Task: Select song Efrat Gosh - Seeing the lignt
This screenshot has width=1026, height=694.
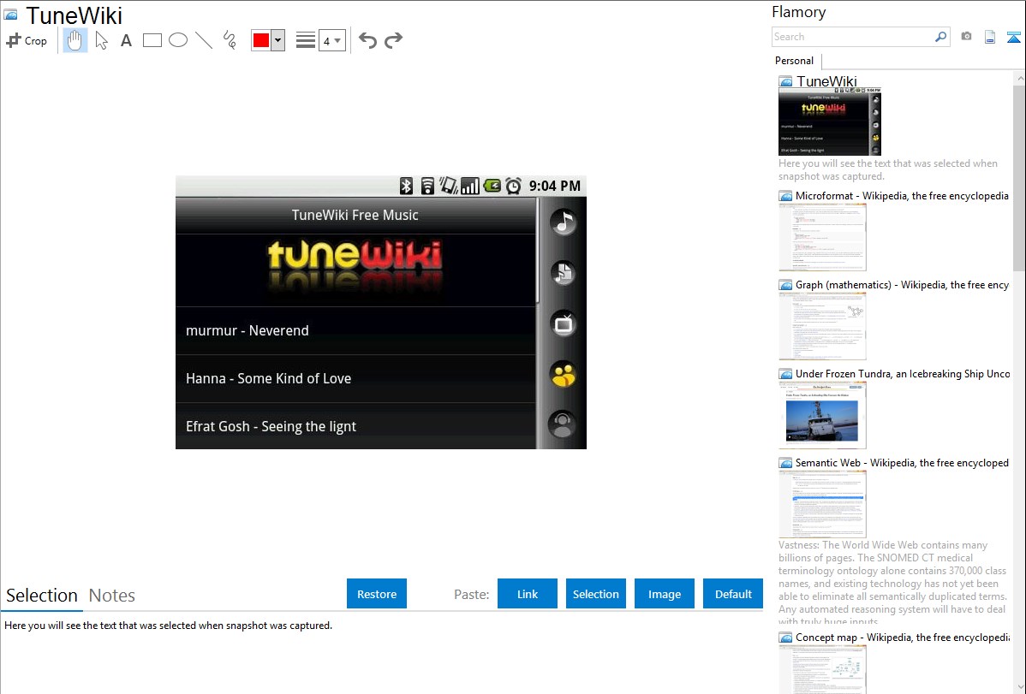Action: 355,426
